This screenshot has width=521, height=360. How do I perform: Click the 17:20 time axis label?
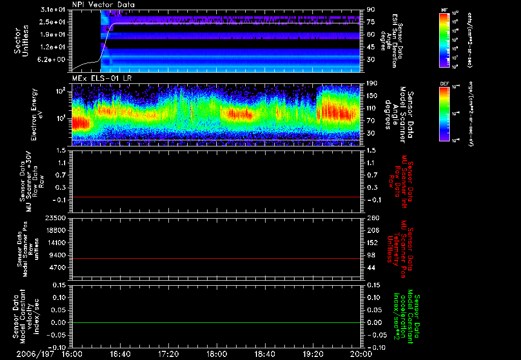pyautogui.click(x=168, y=354)
